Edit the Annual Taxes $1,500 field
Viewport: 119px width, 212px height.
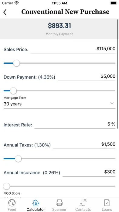click(x=84, y=145)
